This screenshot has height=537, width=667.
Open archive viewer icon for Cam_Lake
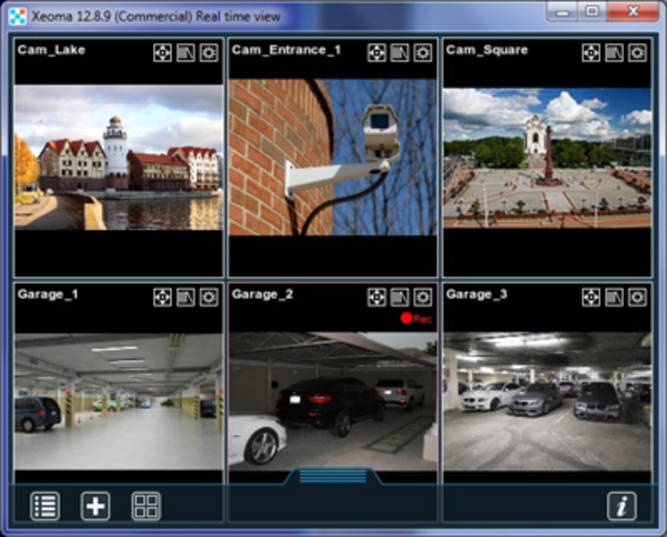pyautogui.click(x=186, y=53)
